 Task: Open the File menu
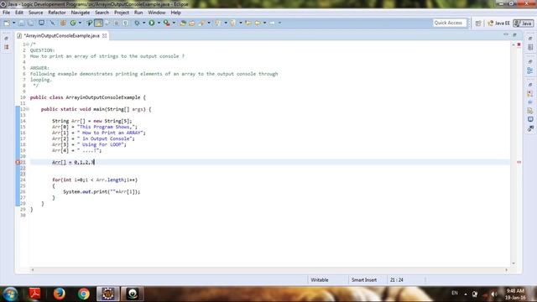pos(6,13)
